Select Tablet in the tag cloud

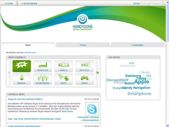141,78
